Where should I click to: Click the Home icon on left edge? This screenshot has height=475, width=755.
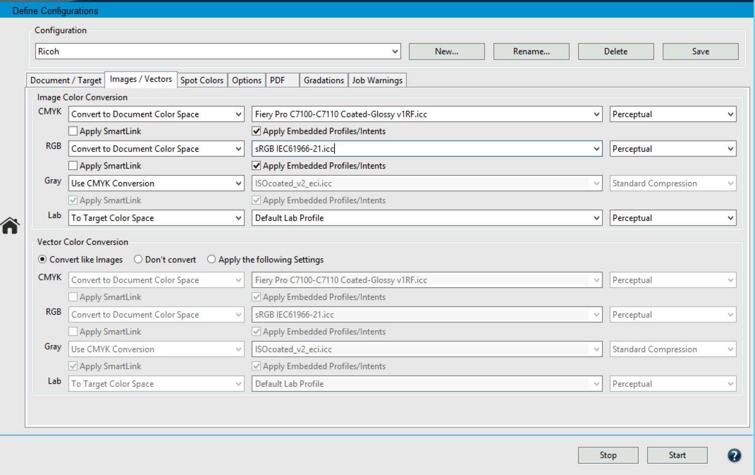point(10,226)
